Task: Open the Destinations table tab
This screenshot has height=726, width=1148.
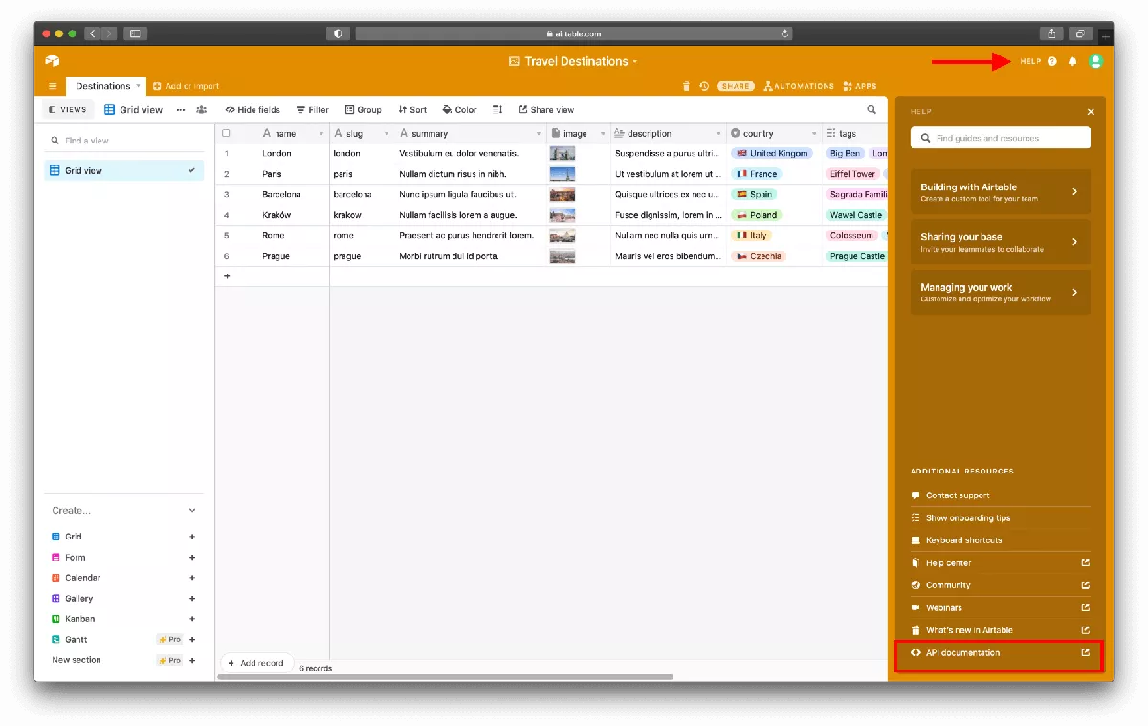Action: pyautogui.click(x=102, y=86)
